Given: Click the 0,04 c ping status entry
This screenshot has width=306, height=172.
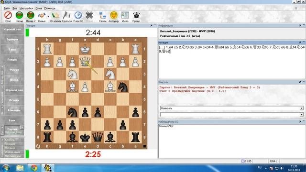Looking at the screenshot, I should [273, 161].
